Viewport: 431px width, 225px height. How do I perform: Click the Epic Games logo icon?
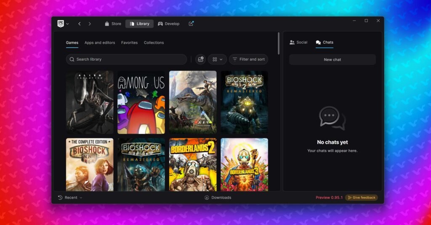click(x=61, y=24)
